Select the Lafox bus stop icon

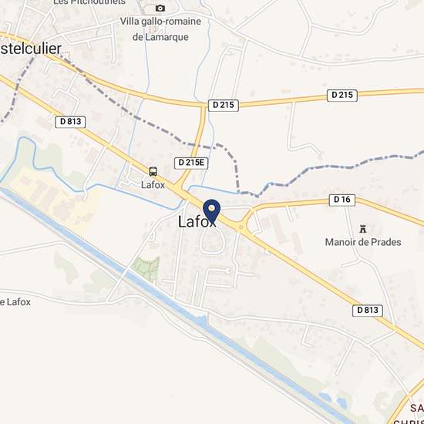pyautogui.click(x=153, y=172)
